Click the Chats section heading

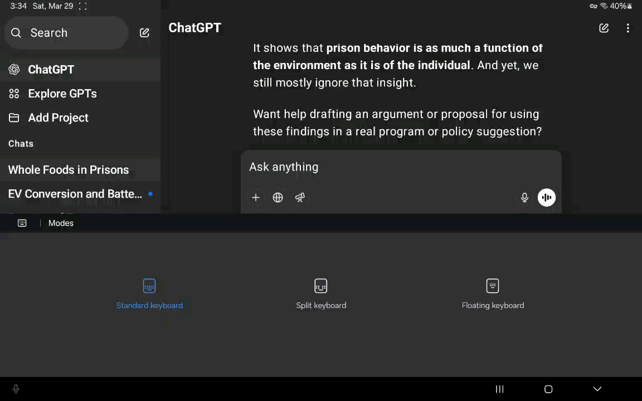pos(21,144)
